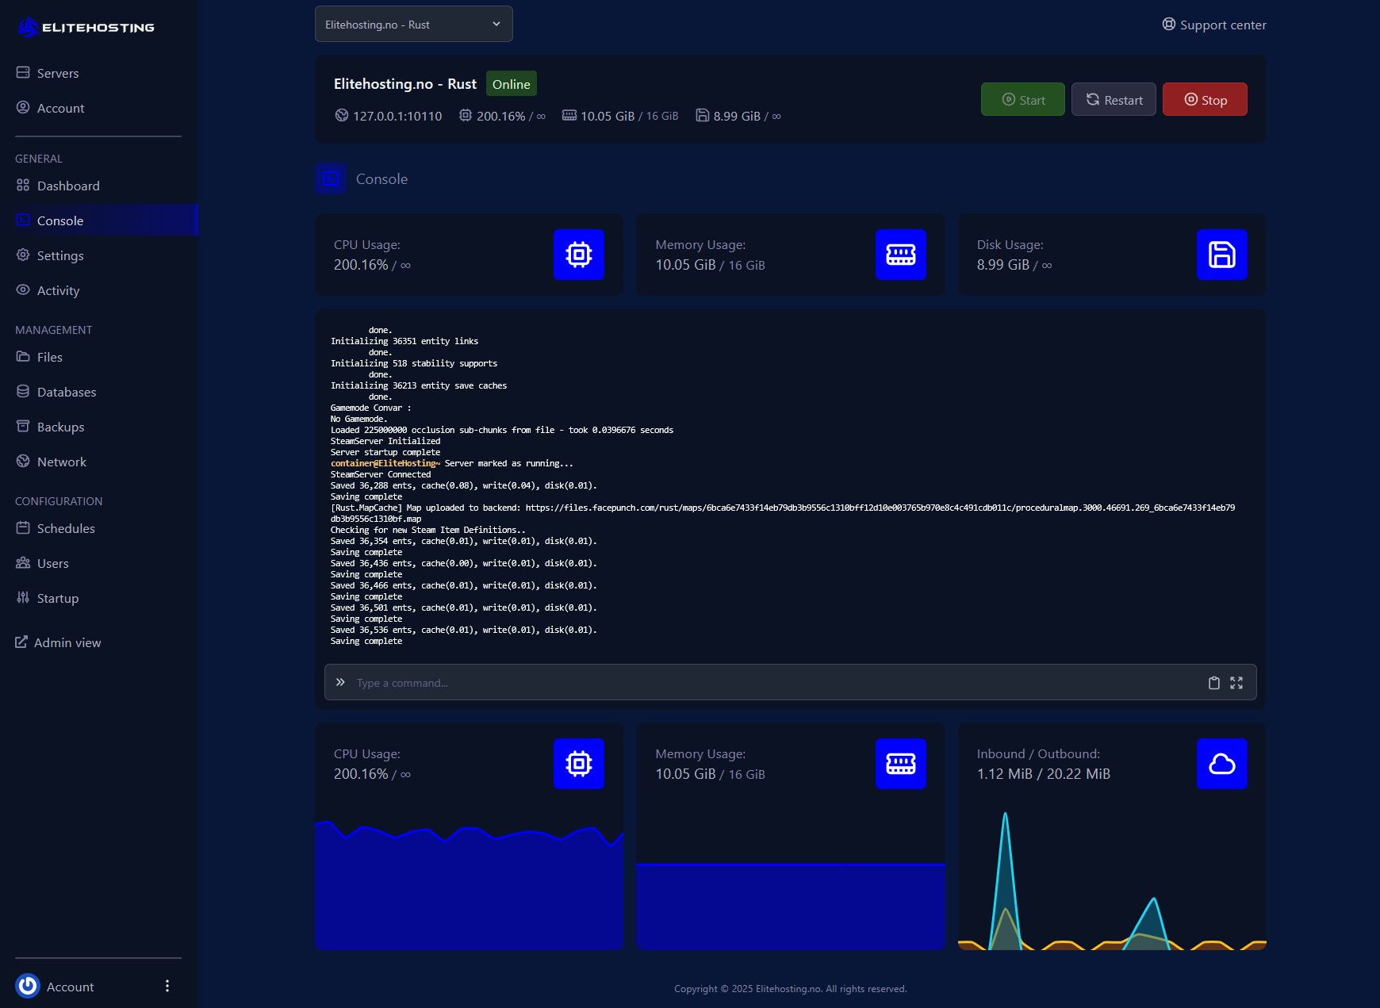The width and height of the screenshot is (1380, 1008).
Task: Switch to the Console menu item
Action: point(60,220)
